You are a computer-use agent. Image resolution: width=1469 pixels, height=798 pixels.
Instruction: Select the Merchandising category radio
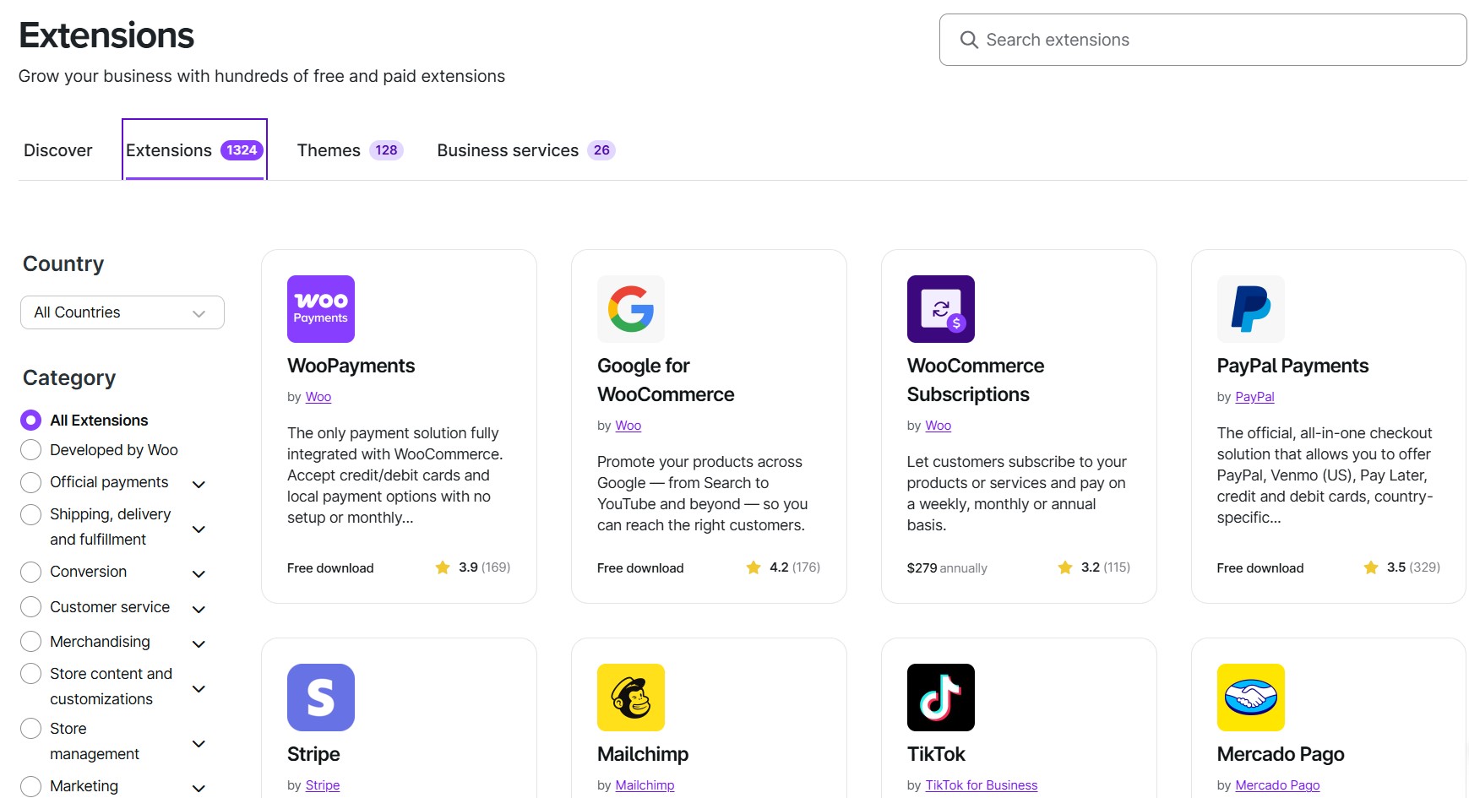30,642
